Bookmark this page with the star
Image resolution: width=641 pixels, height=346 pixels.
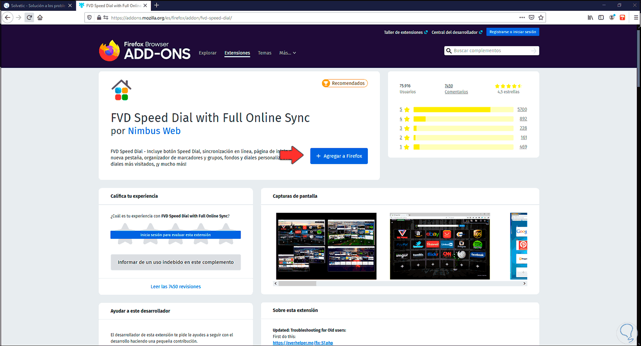click(541, 18)
